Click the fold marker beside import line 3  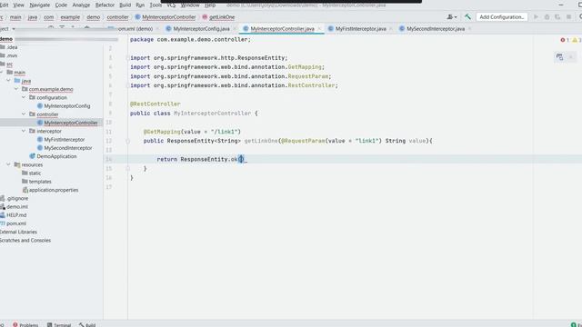click(x=127, y=58)
